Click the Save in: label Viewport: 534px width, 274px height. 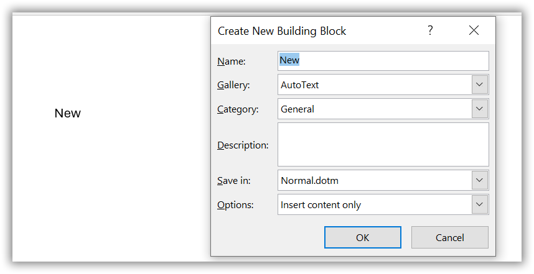[x=233, y=181]
